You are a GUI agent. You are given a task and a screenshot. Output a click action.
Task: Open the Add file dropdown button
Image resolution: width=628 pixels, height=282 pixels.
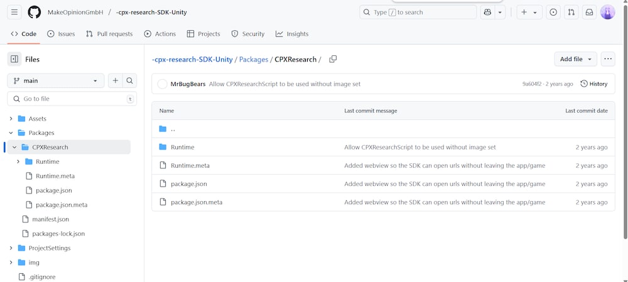(575, 59)
